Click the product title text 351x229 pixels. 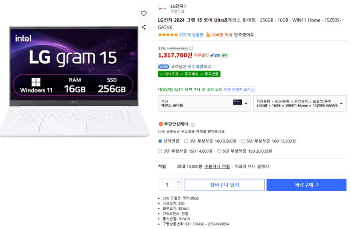tap(250, 24)
